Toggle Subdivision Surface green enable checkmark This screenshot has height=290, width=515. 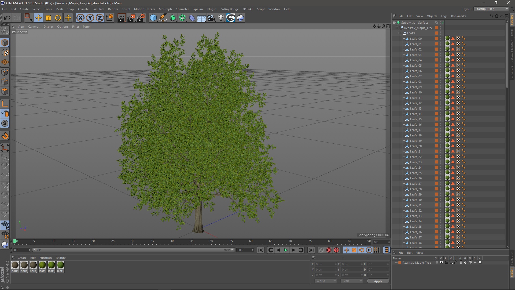tap(443, 23)
